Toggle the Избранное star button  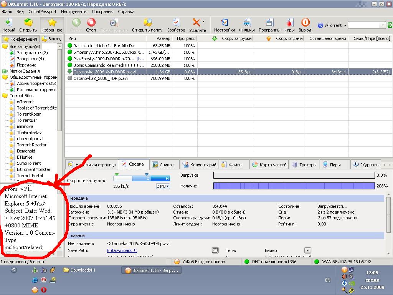click(52, 25)
